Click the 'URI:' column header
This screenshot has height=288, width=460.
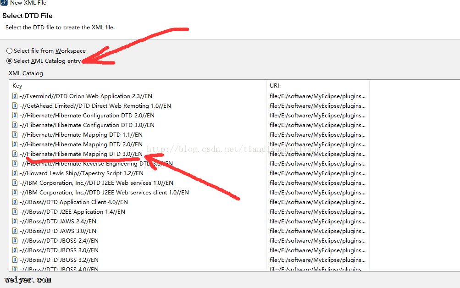pyautogui.click(x=275, y=86)
